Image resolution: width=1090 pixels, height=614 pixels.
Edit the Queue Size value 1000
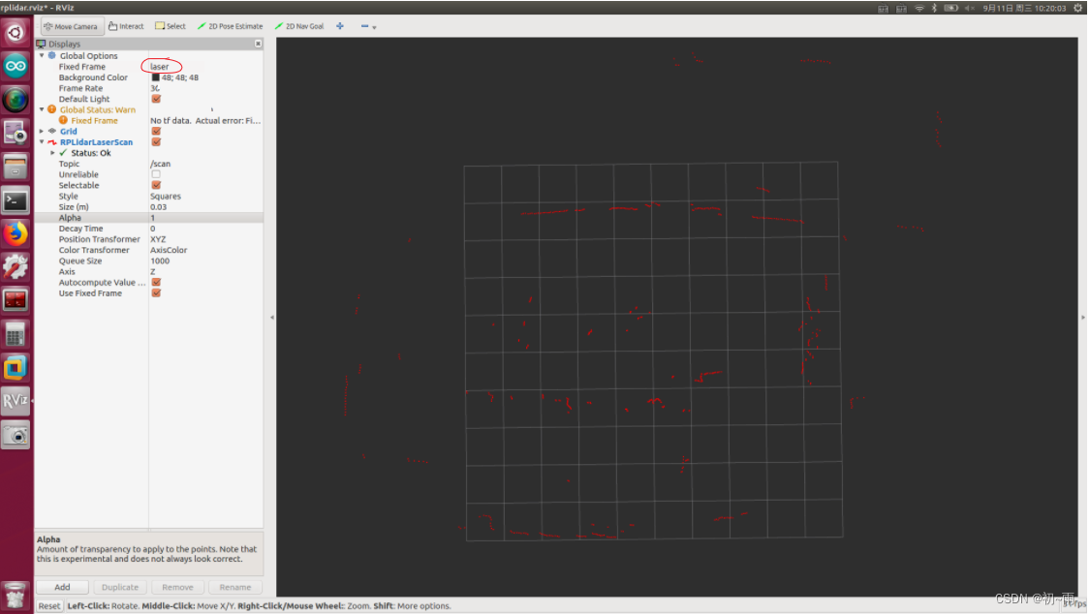click(205, 261)
